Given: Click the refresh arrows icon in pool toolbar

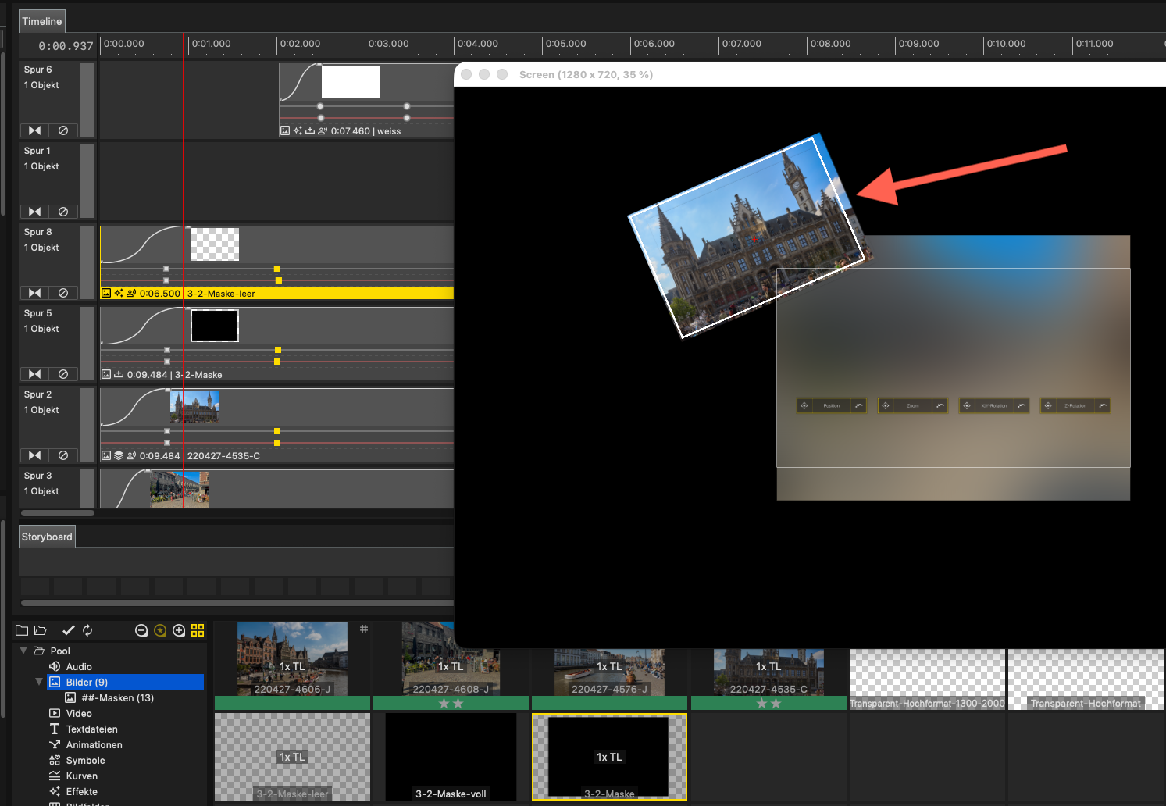Looking at the screenshot, I should coord(87,630).
